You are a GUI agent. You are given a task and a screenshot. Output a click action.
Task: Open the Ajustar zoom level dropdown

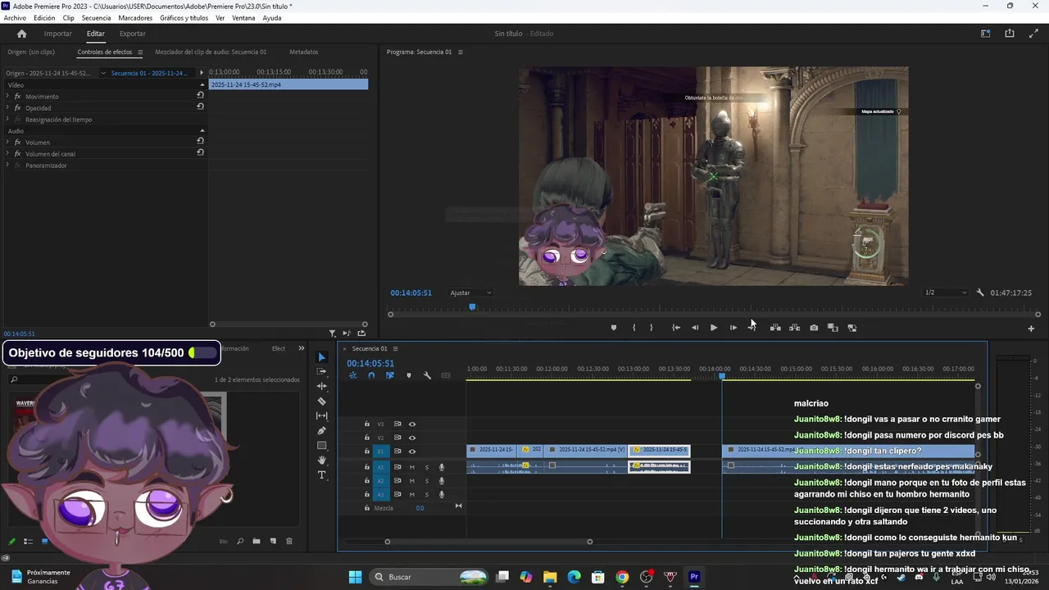tap(470, 293)
